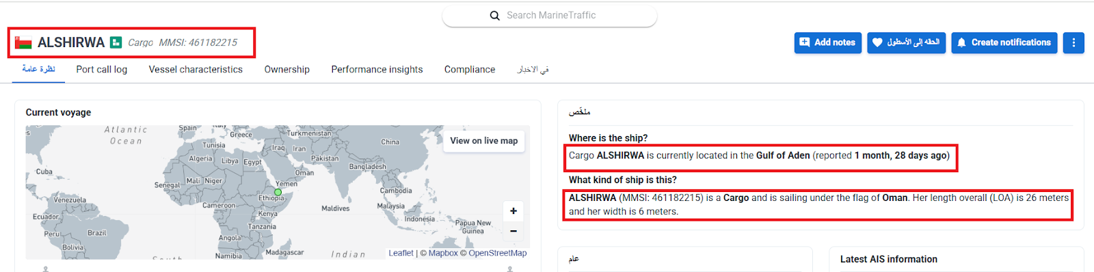Click the View on live map button
1094x272 pixels.
484,141
